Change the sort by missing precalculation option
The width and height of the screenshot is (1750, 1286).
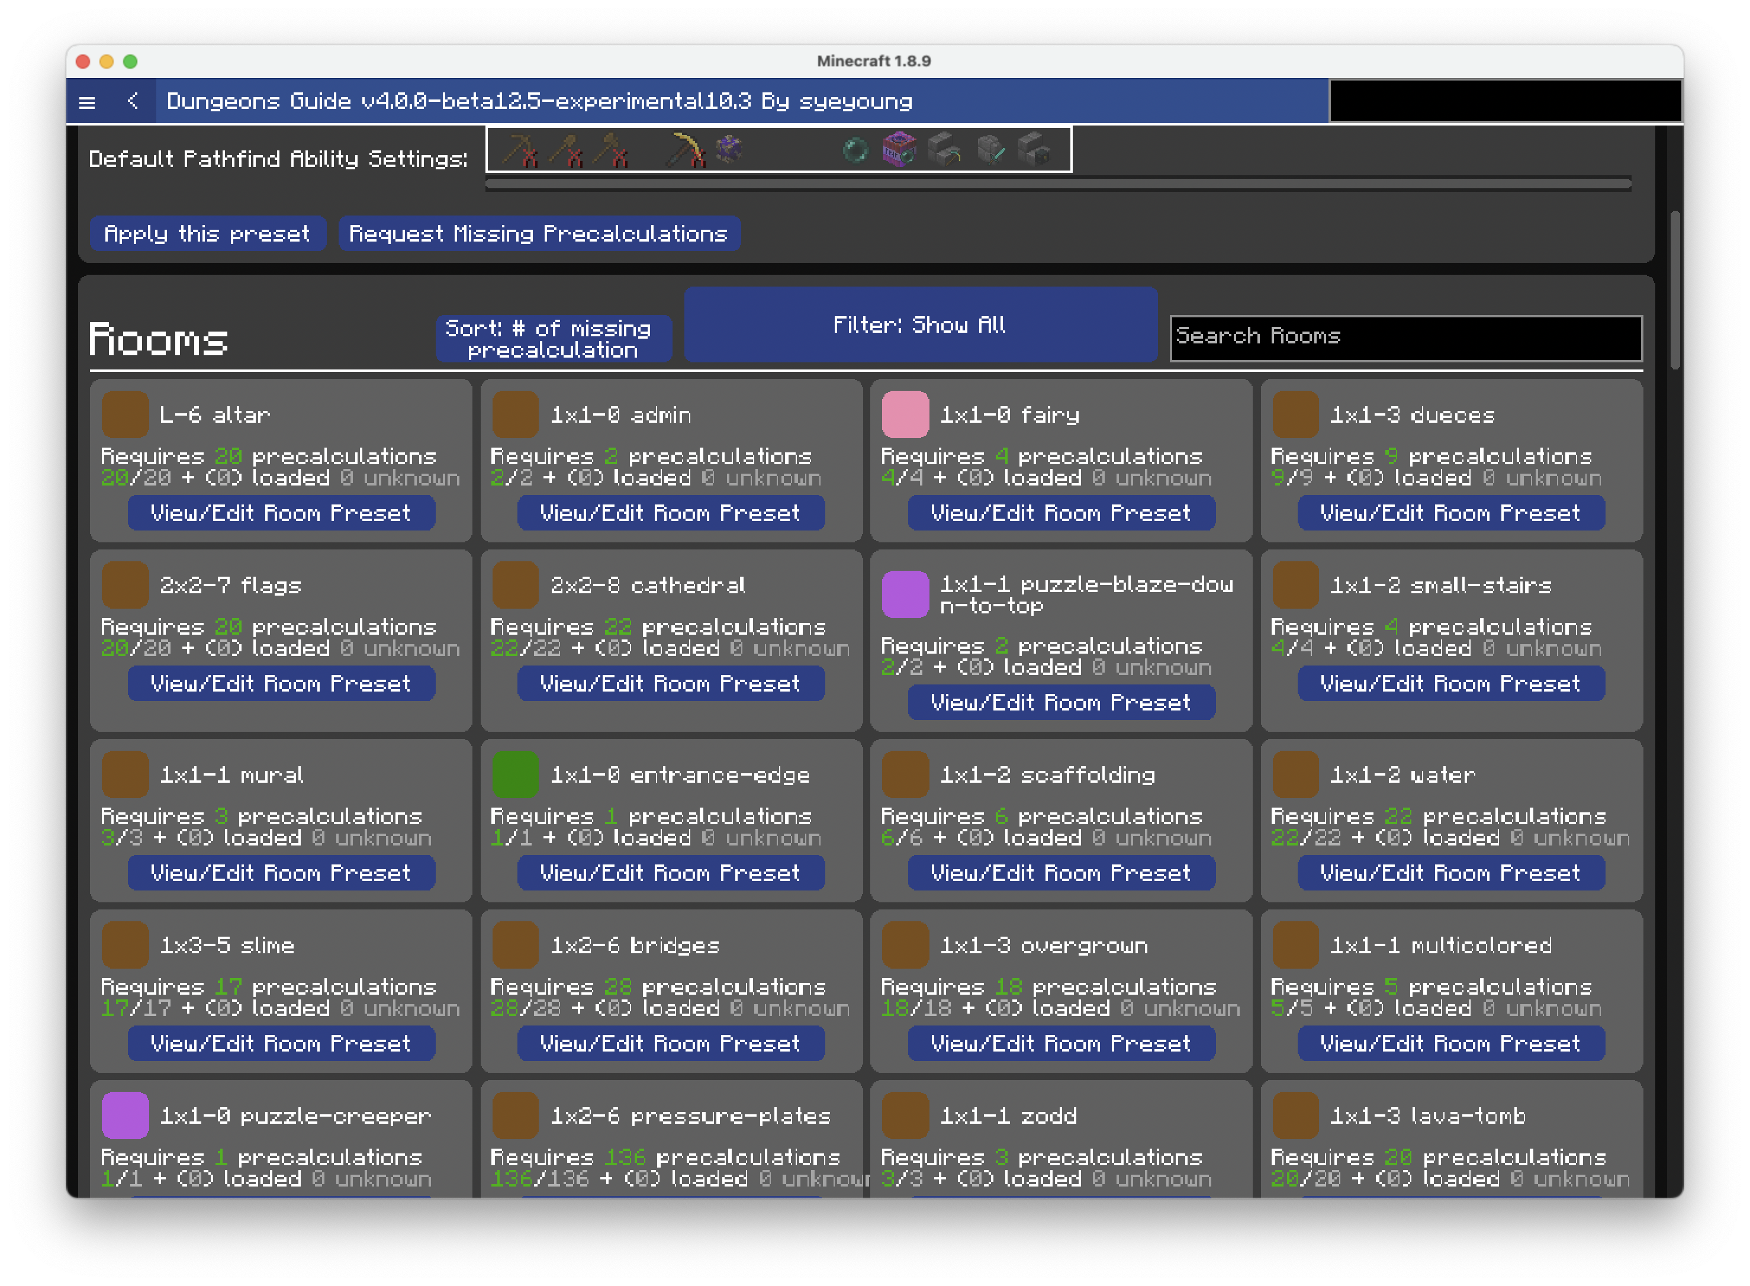click(x=553, y=339)
